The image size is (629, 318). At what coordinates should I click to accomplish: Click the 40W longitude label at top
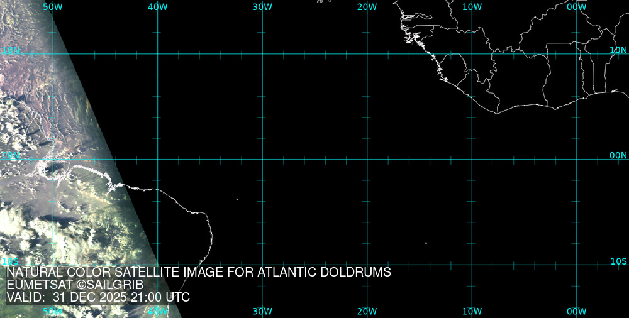pyautogui.click(x=157, y=7)
